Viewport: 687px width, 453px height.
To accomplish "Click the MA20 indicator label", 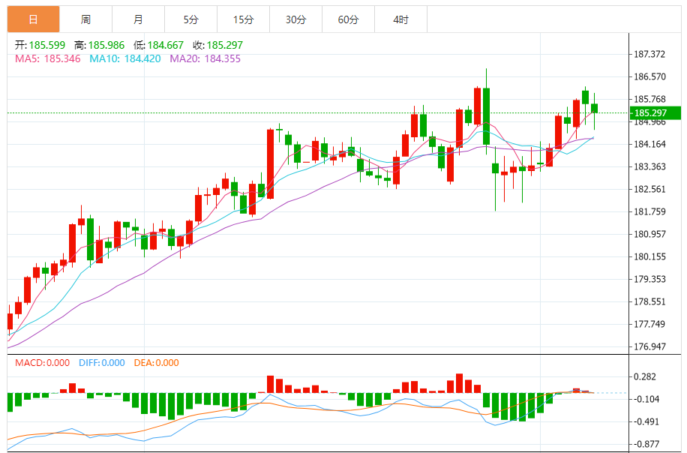I will click(x=205, y=58).
